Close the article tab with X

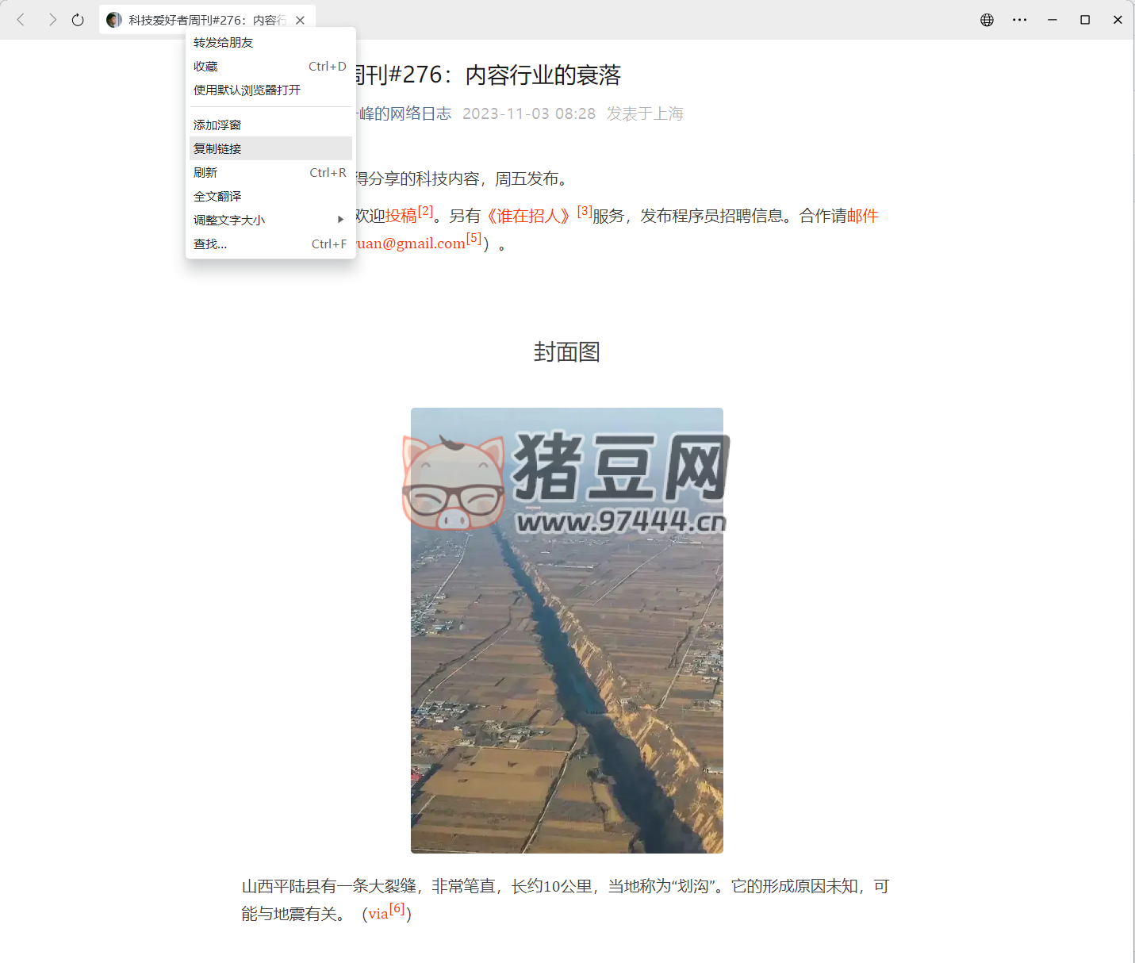(x=300, y=21)
